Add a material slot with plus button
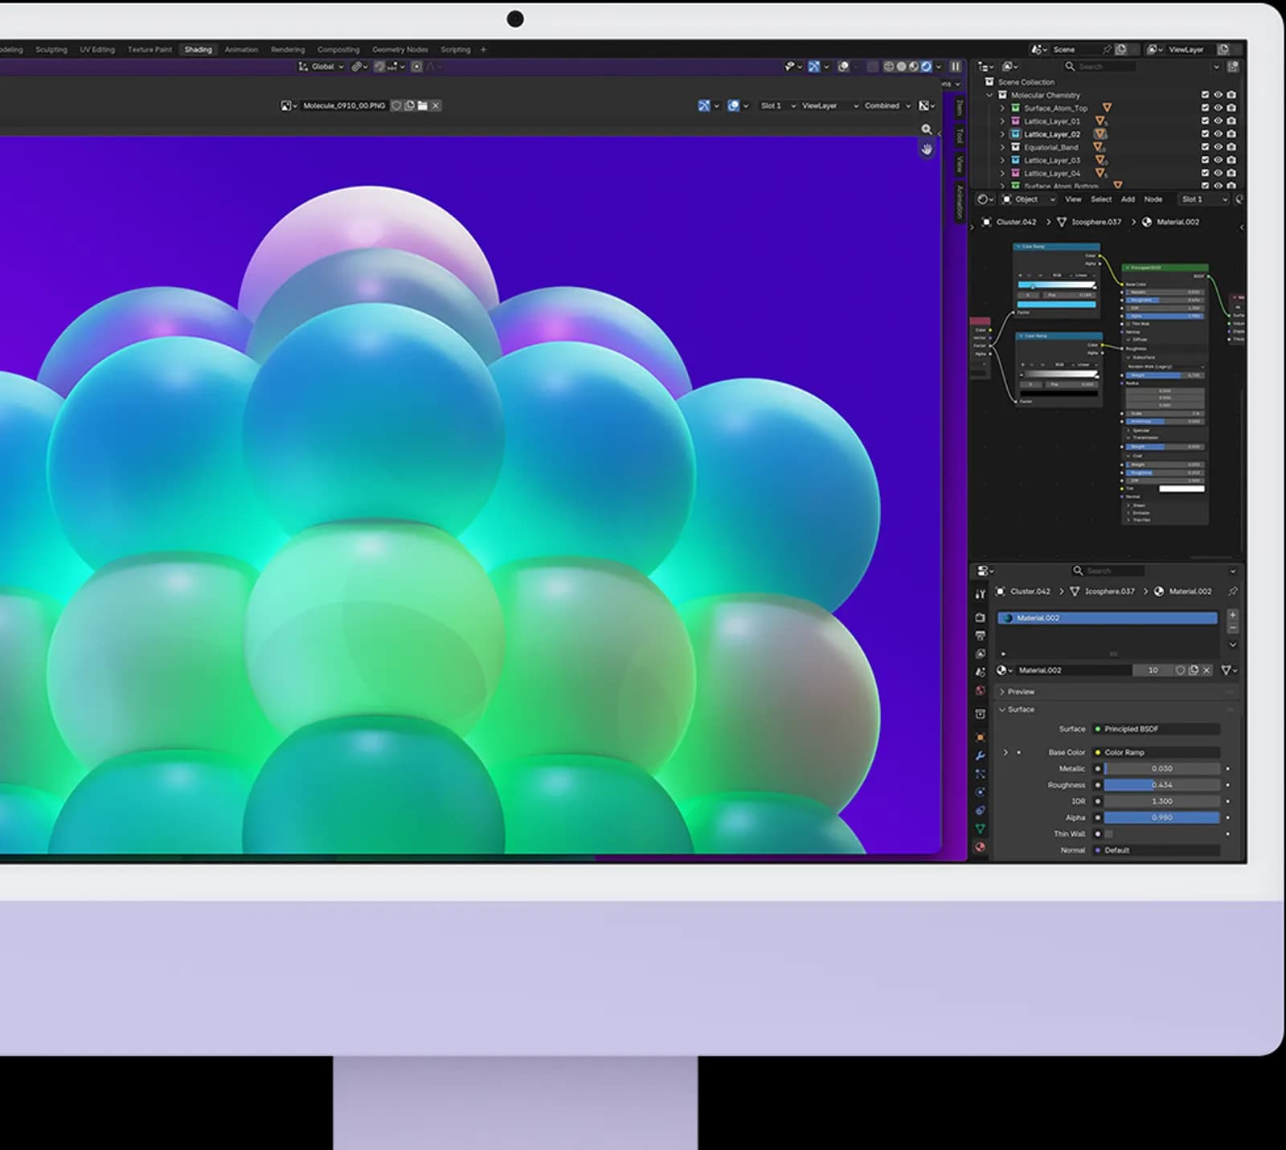 (x=1233, y=615)
